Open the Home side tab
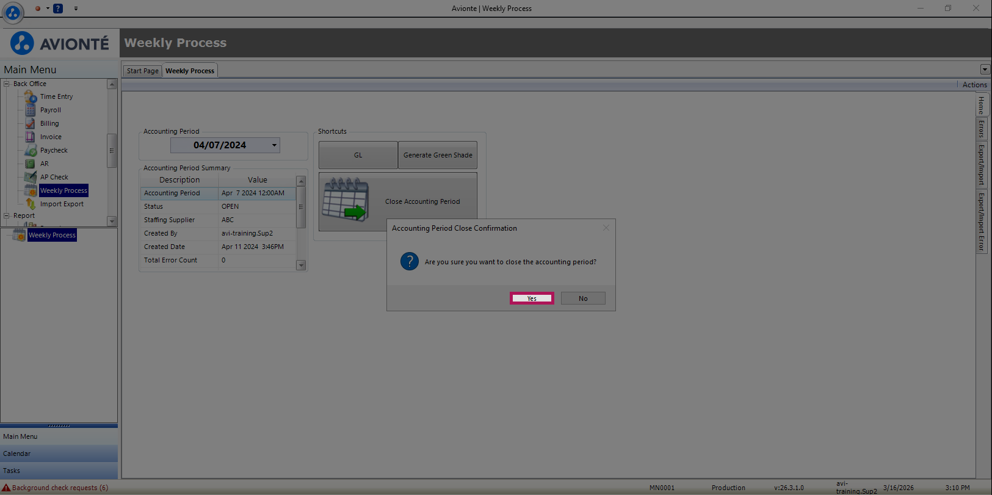The image size is (992, 495). [x=982, y=105]
